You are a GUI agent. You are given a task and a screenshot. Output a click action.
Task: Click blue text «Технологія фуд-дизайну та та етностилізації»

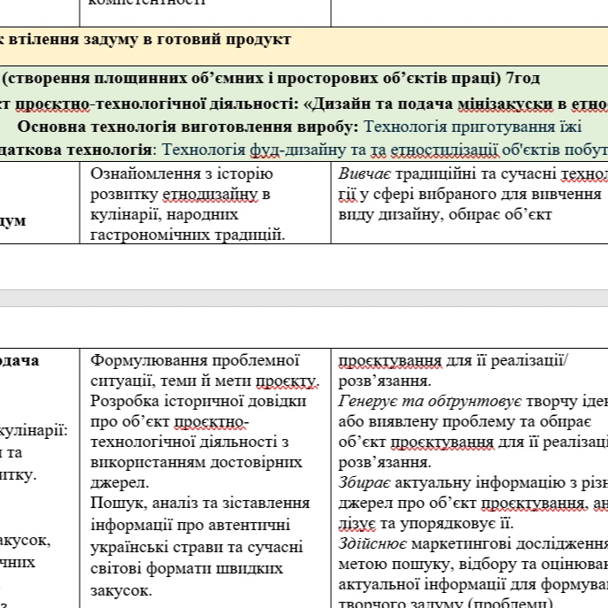[330, 150]
